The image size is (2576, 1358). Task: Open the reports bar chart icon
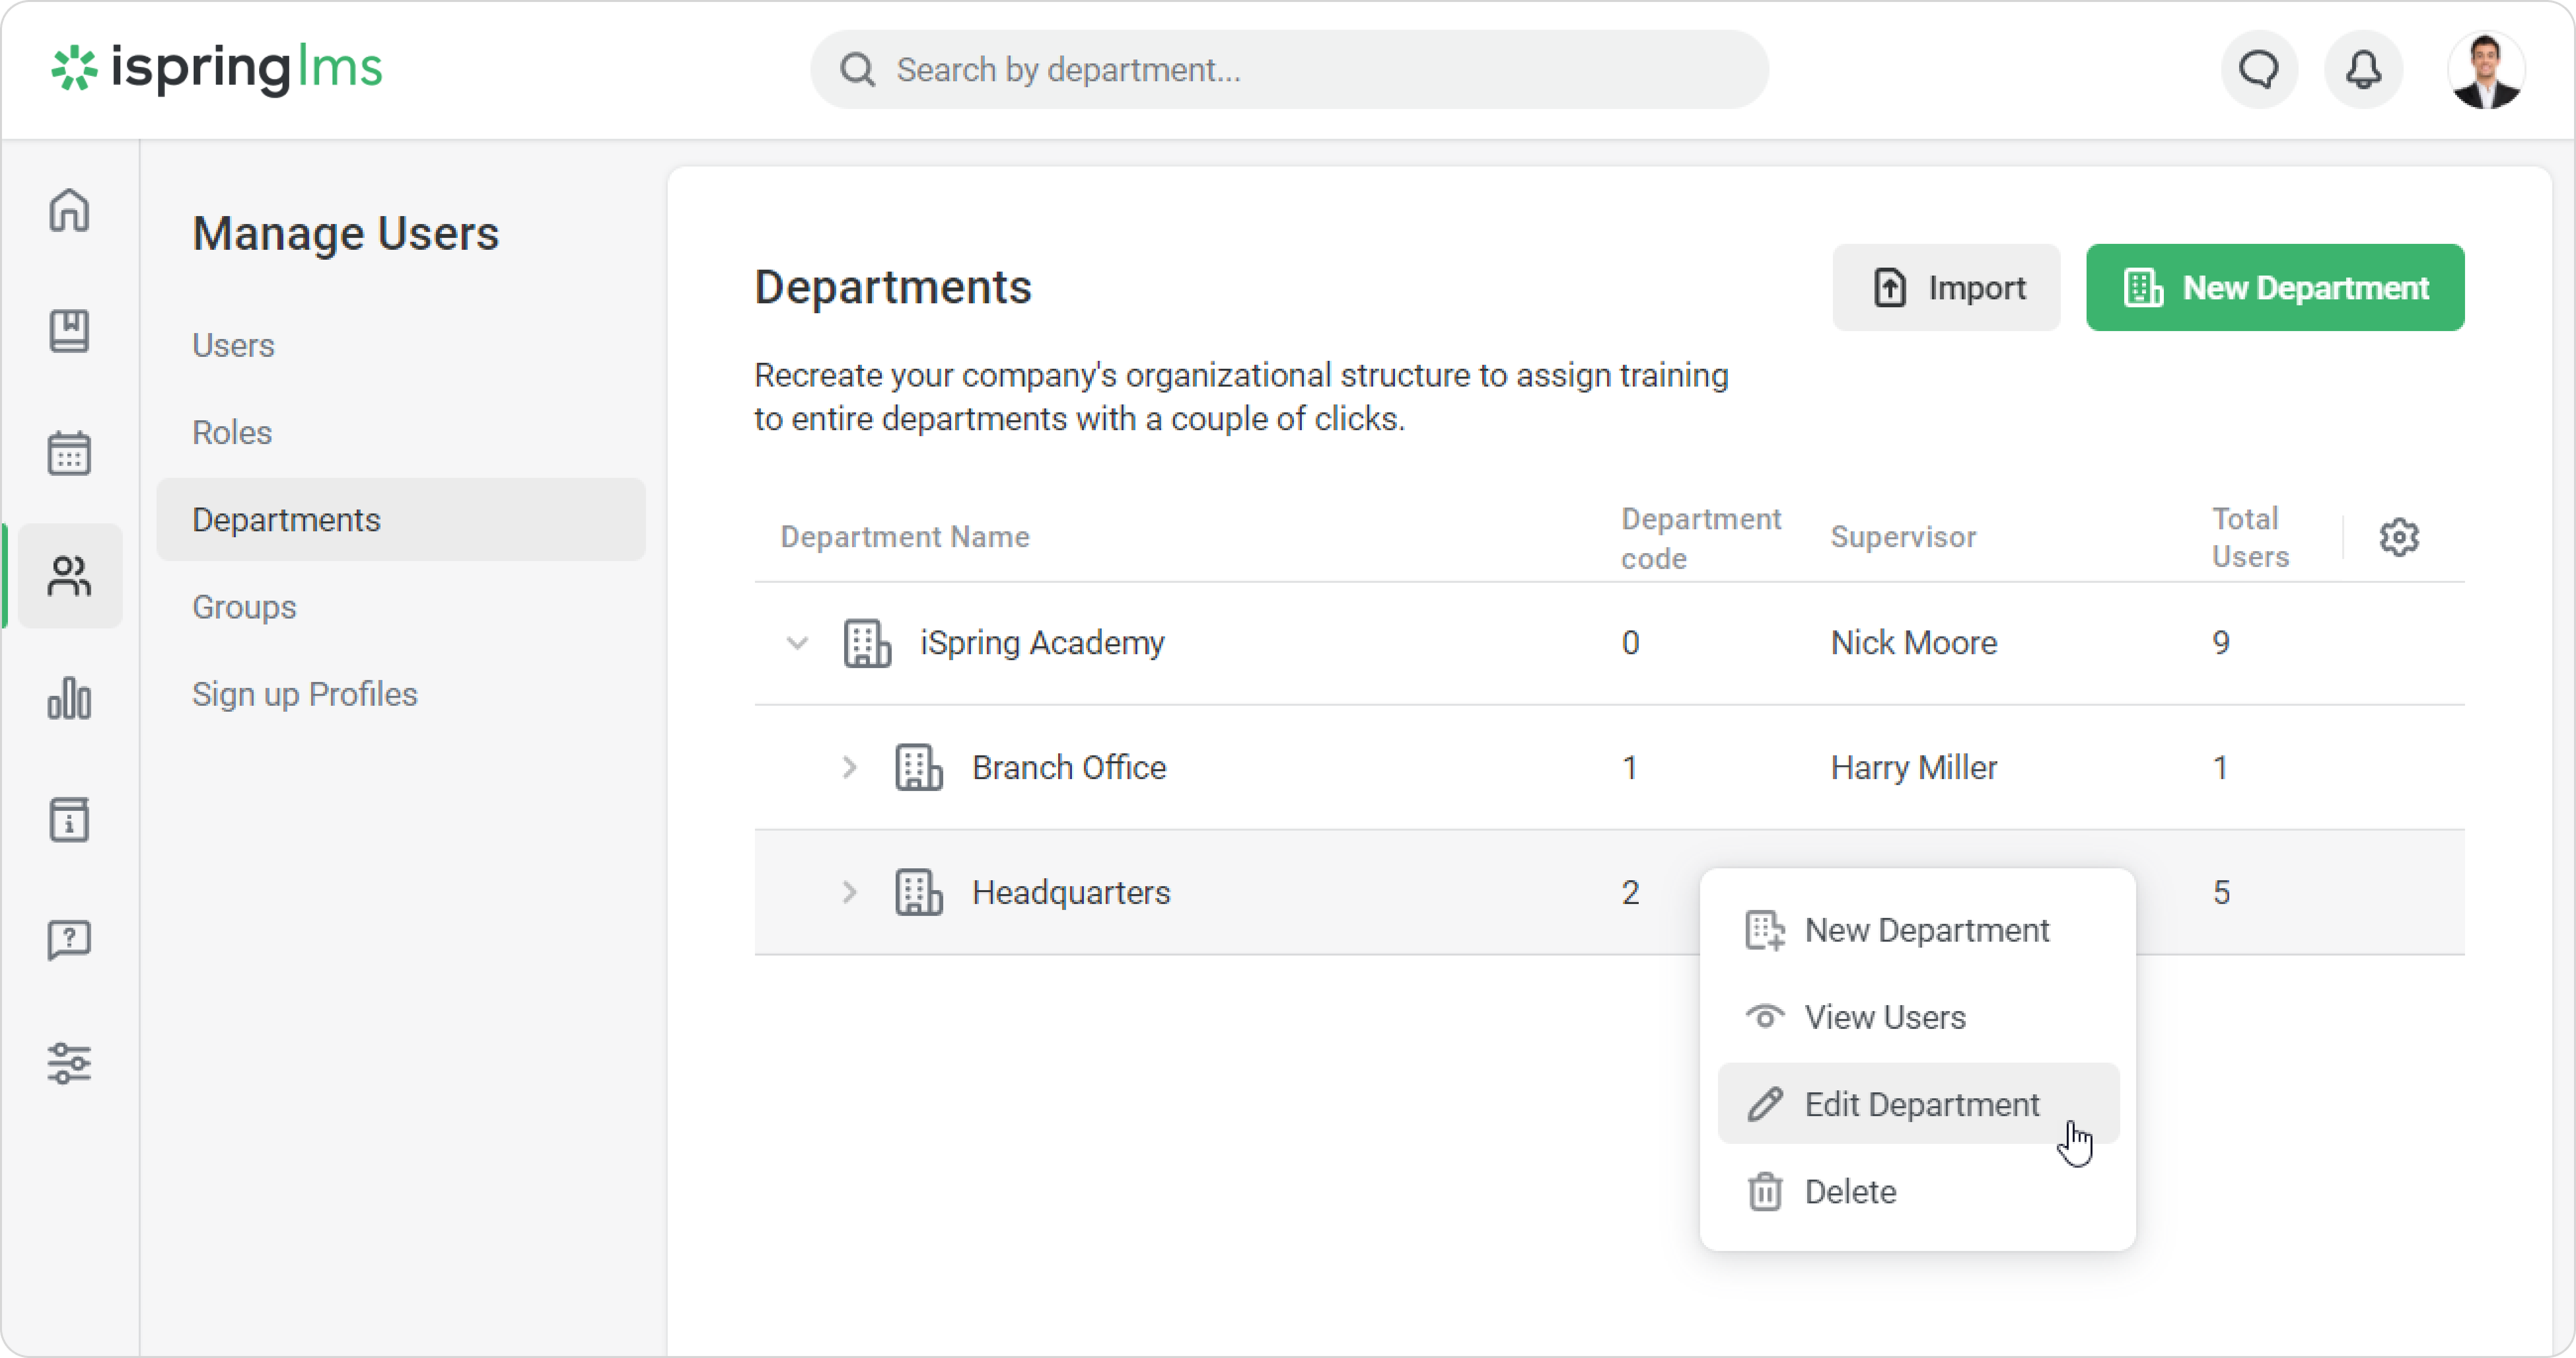(x=69, y=697)
